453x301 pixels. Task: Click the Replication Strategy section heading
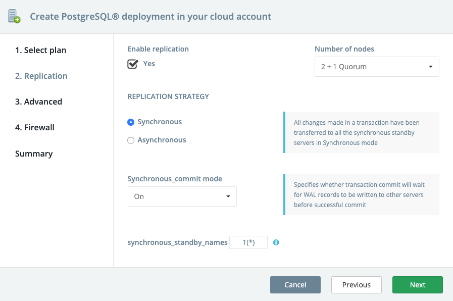click(168, 96)
